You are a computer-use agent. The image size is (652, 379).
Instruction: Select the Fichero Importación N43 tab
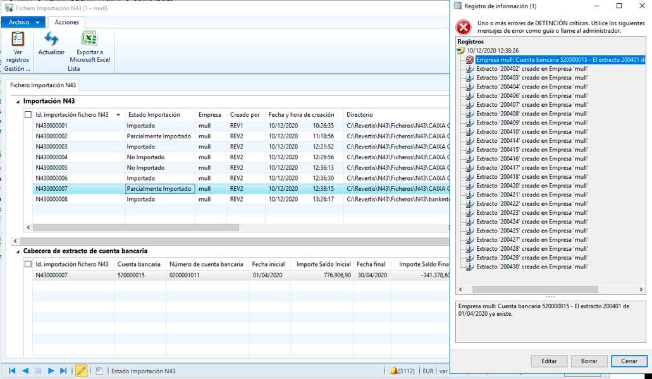[x=43, y=85]
